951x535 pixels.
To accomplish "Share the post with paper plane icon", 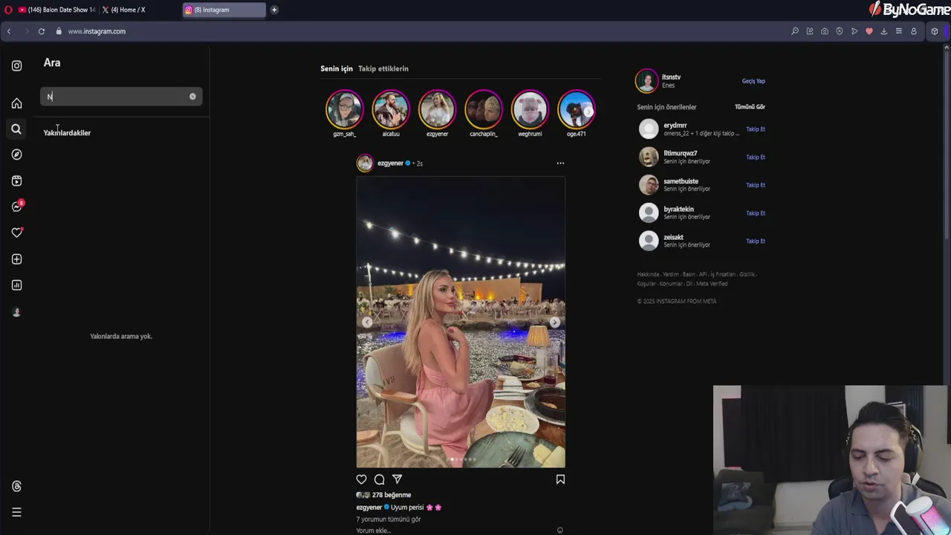I will 397,479.
